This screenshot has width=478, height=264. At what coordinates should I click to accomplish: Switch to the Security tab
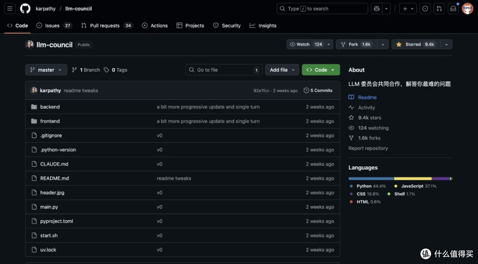(x=227, y=26)
